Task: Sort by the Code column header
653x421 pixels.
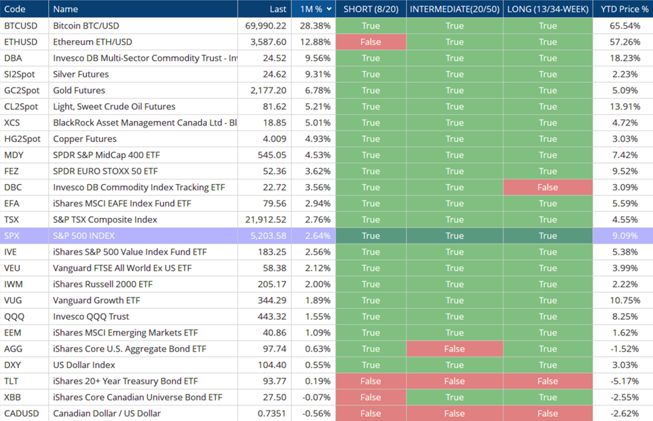Action: pyautogui.click(x=15, y=9)
